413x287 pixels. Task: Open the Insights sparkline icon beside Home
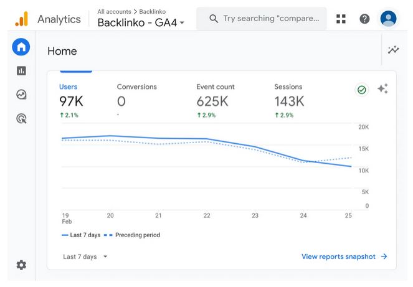click(x=393, y=50)
